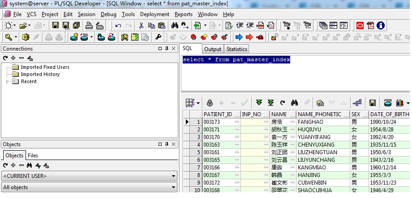The image size is (412, 198).
Task: Toggle pin on the Objects panel
Action: [167, 144]
